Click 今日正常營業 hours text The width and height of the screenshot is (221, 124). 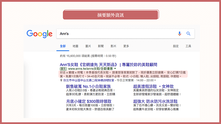(125, 80)
